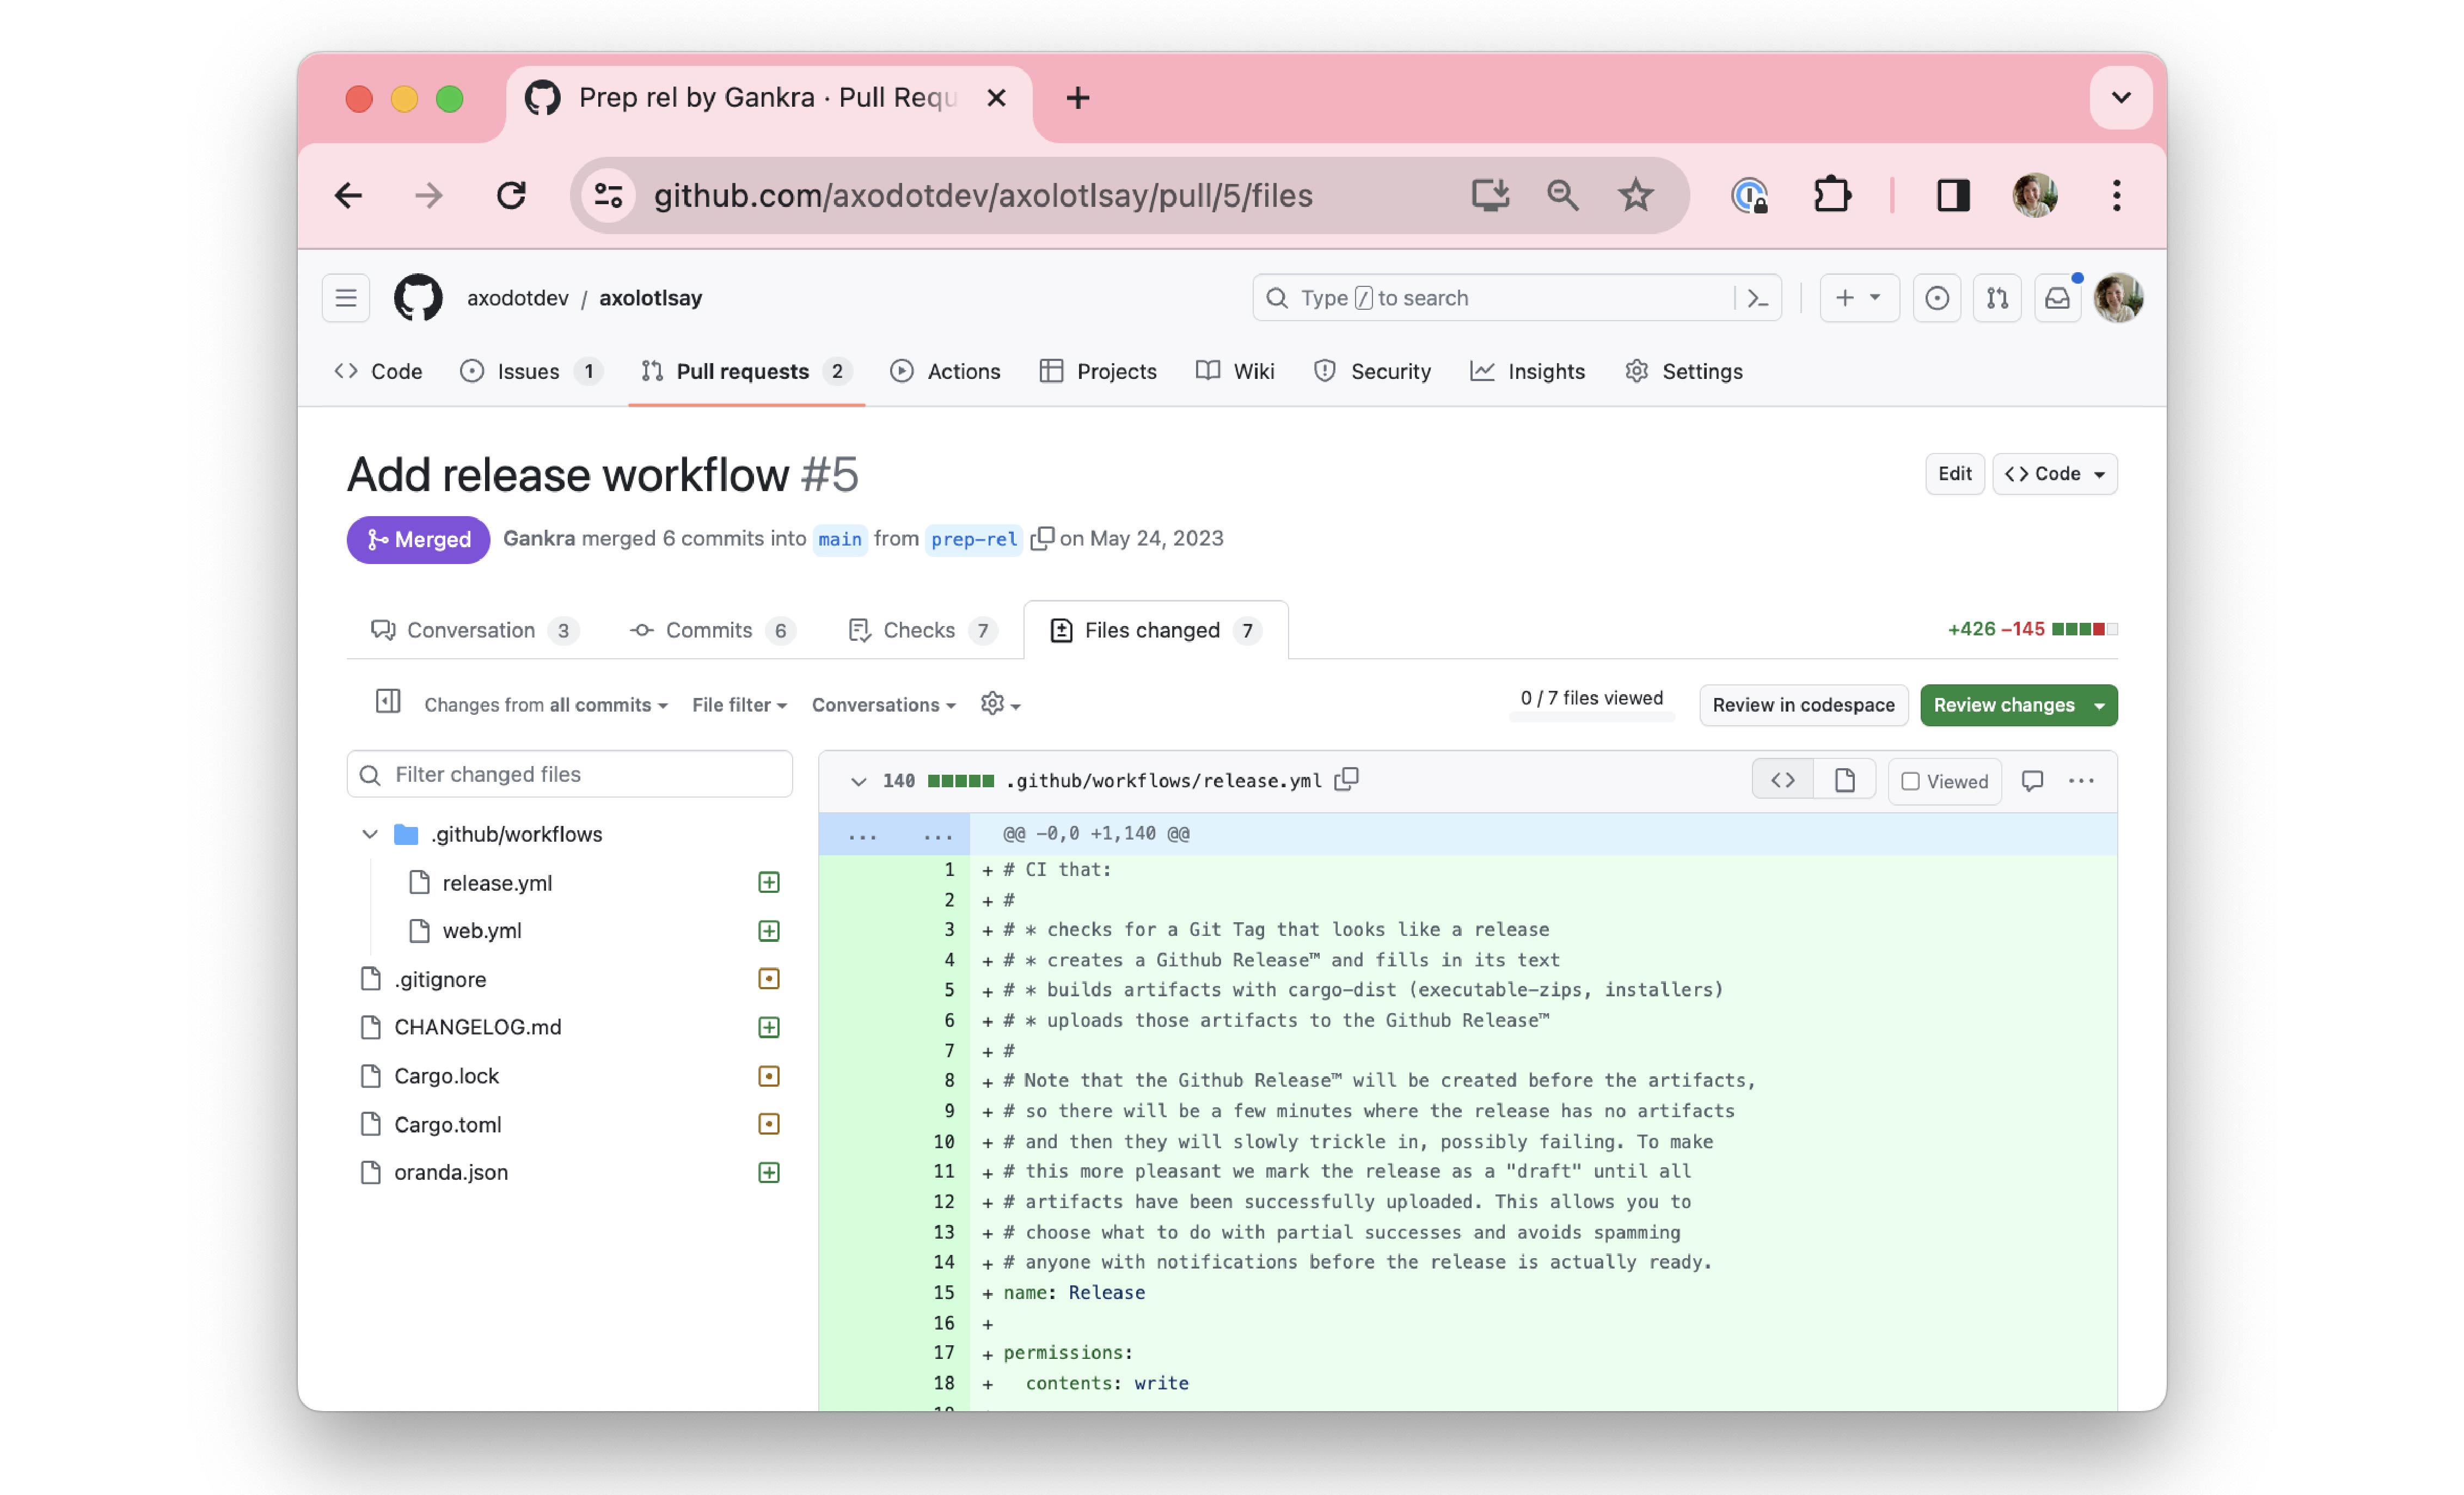Open the notifications inbox icon
Image resolution: width=2464 pixels, height=1495 pixels.
tap(2057, 298)
